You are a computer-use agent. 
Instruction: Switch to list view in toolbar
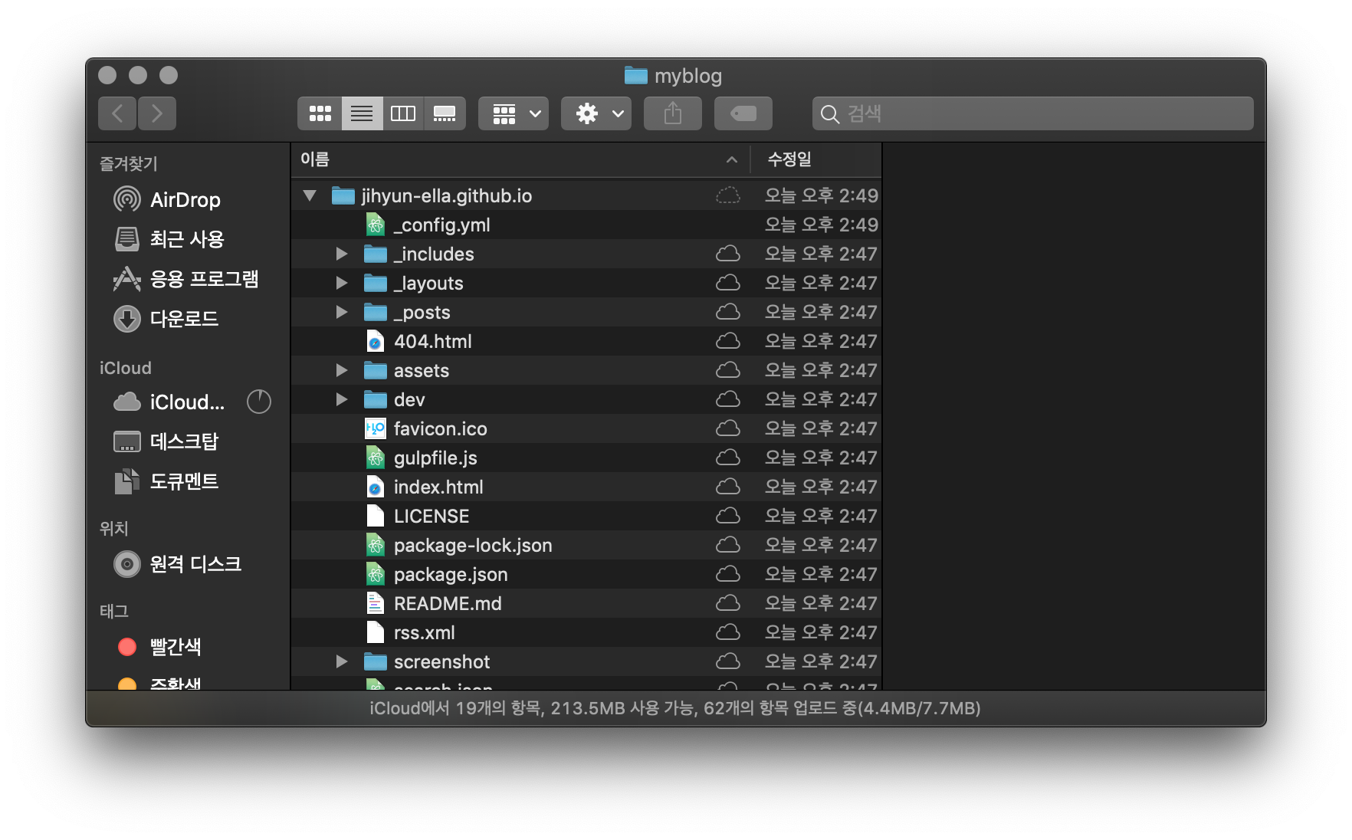[x=362, y=114]
